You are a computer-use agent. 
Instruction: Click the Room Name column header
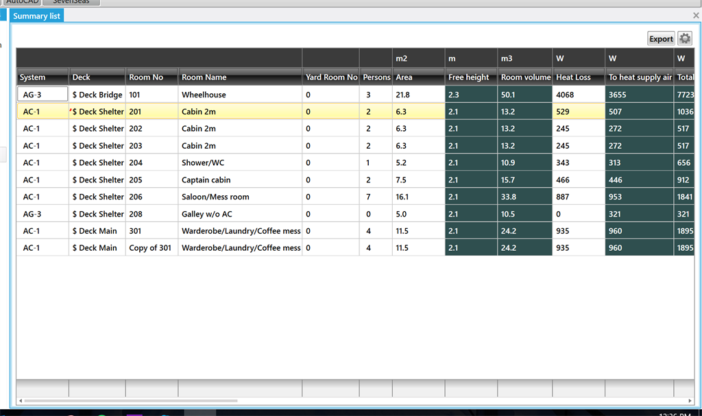click(x=240, y=77)
